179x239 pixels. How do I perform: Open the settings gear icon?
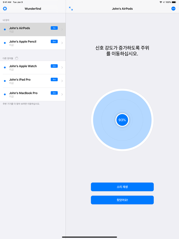[5, 9]
